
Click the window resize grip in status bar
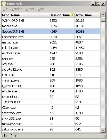(104, 136)
